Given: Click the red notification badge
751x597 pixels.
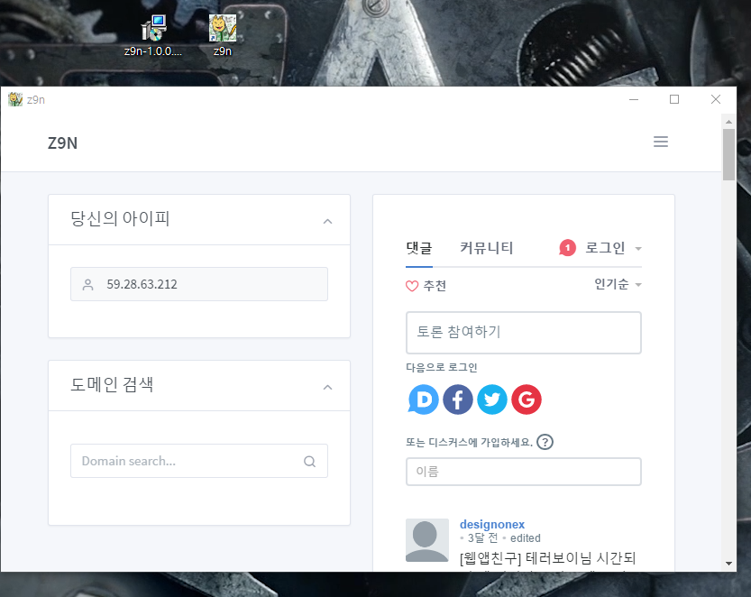Looking at the screenshot, I should coord(568,248).
